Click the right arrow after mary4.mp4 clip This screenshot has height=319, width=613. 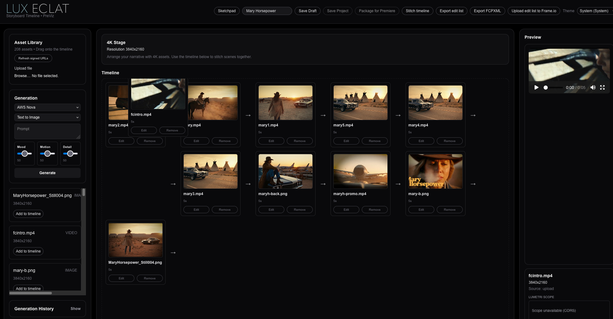[x=473, y=115]
